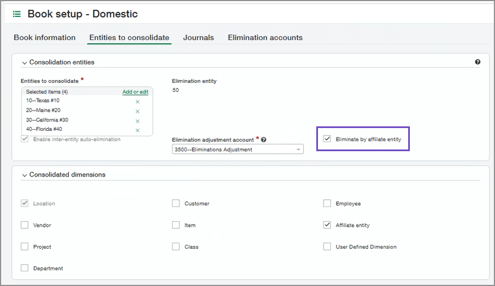Check the Vendor dimension box
The height and width of the screenshot is (286, 495).
click(x=25, y=225)
